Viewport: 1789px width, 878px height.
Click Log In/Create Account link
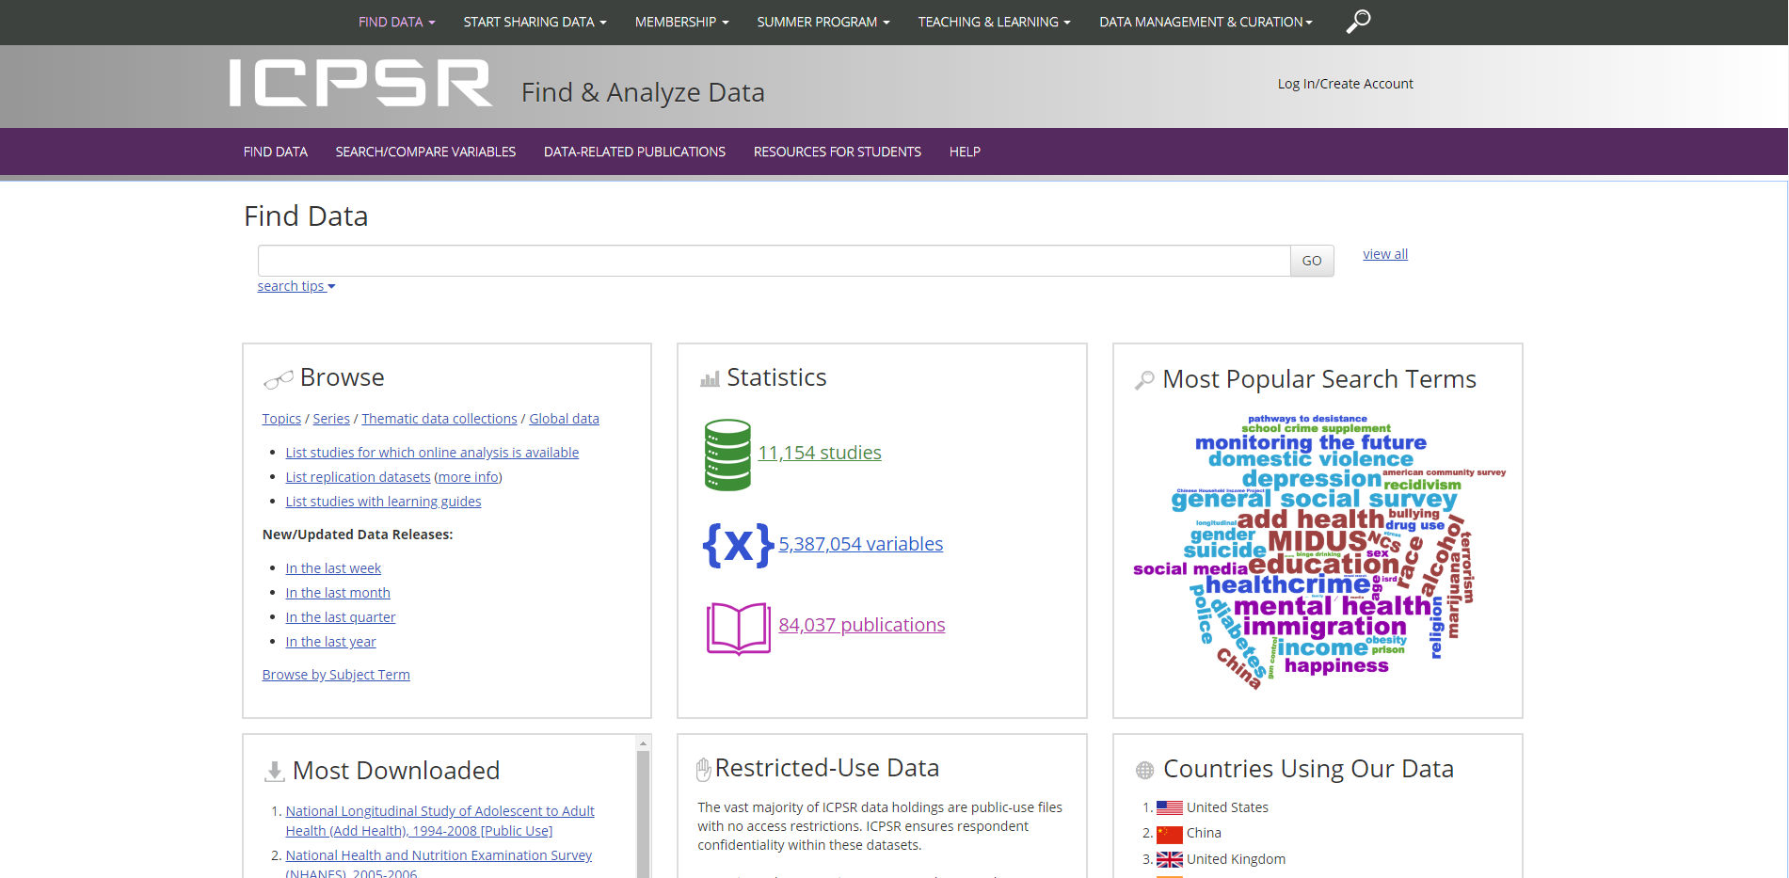(1345, 84)
